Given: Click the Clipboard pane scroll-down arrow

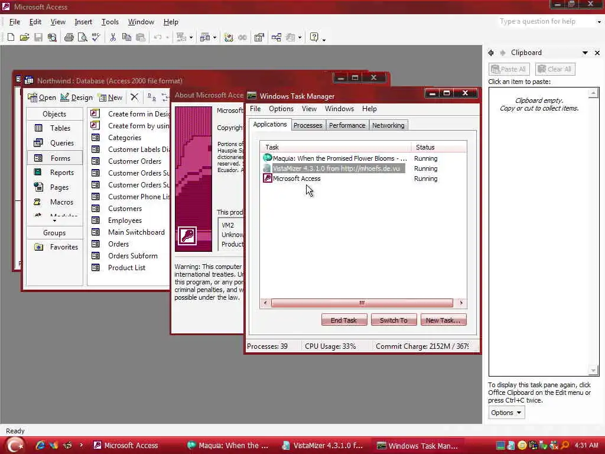Looking at the screenshot, I should point(593,371).
